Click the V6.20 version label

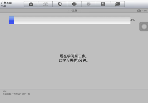(3, 6)
